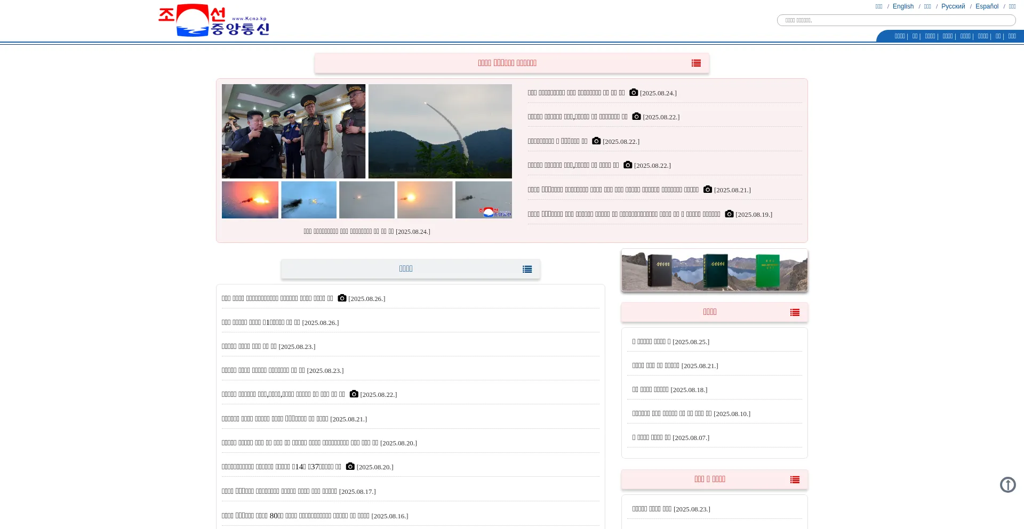Click the scroll-to-top circle arrow icon
This screenshot has height=529, width=1024.
(x=1007, y=485)
